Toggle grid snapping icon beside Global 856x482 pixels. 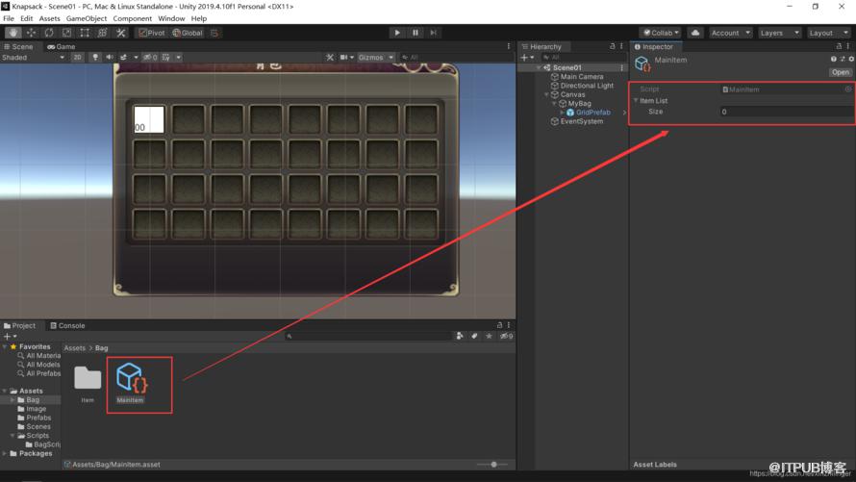pyautogui.click(x=214, y=33)
